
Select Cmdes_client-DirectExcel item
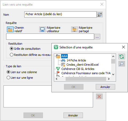82,65
